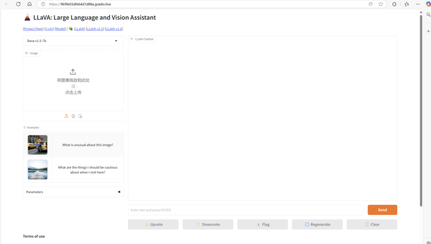This screenshot has width=431, height=244.
Task: Open browser extensions puzzle icon
Action: 394,4
